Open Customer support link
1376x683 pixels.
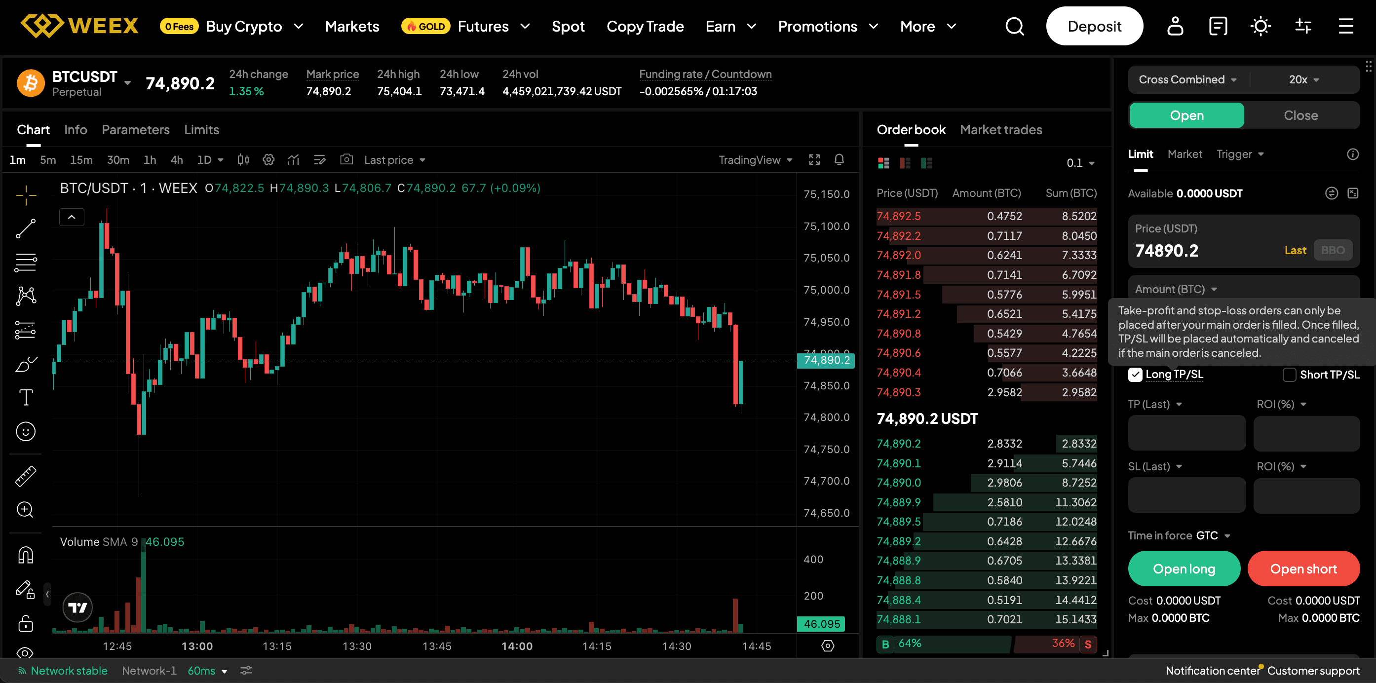(x=1313, y=671)
